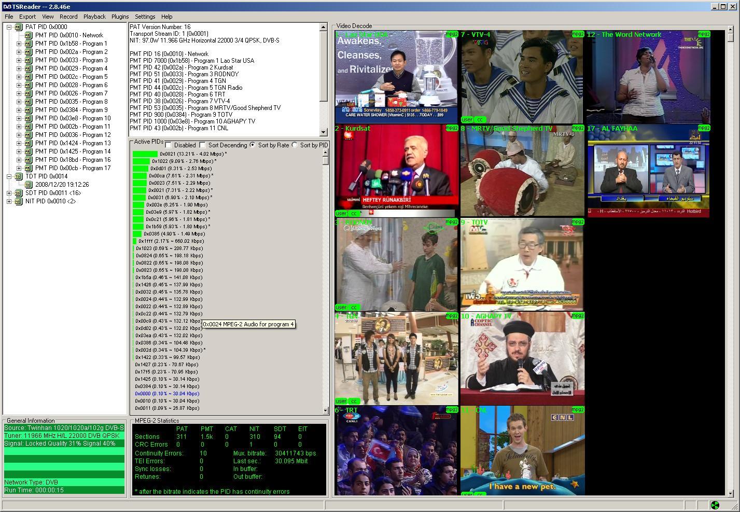Expand PMT PID 0x0029 Program 4
The image size is (740, 512).
pyautogui.click(x=19, y=68)
